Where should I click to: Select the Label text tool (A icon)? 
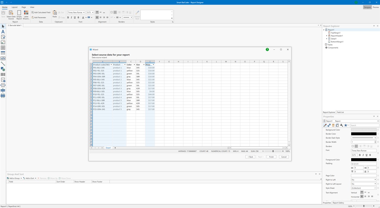click(x=3, y=32)
